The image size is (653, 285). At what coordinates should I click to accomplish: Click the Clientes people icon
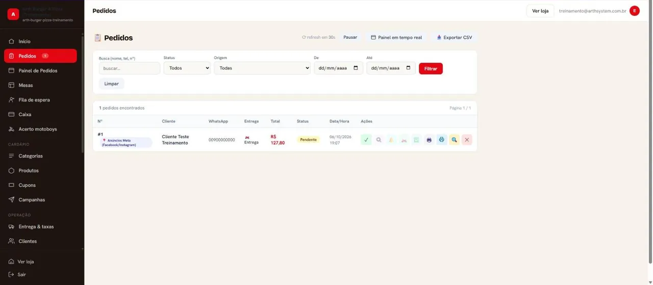[x=11, y=241]
